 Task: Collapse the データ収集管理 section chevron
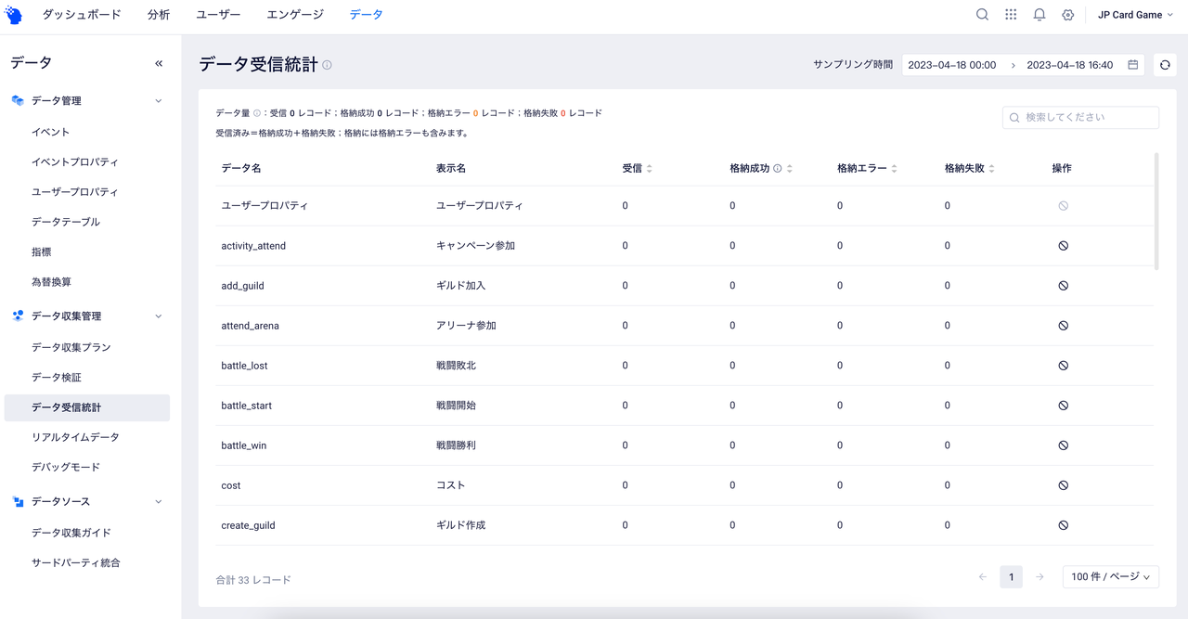(158, 316)
